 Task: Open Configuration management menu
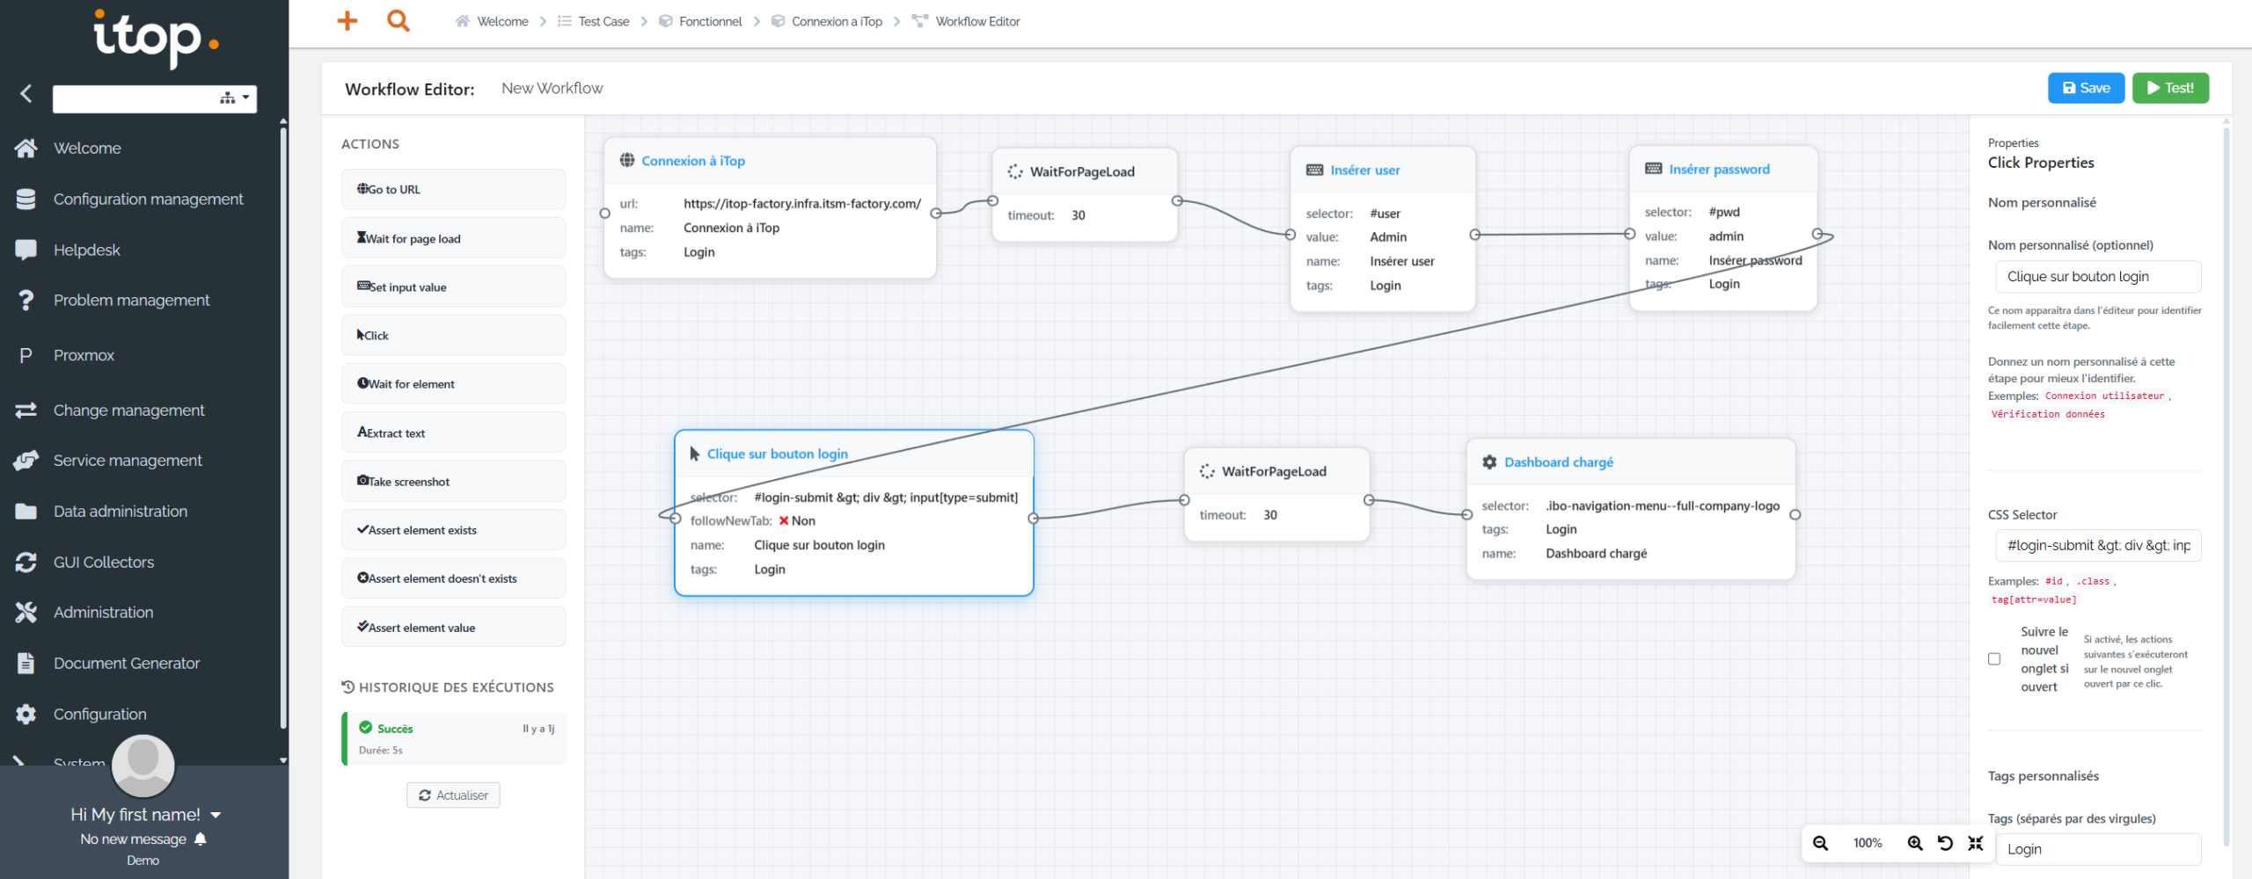[148, 200]
